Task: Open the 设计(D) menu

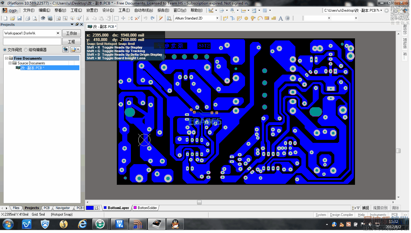Action: coord(108,10)
